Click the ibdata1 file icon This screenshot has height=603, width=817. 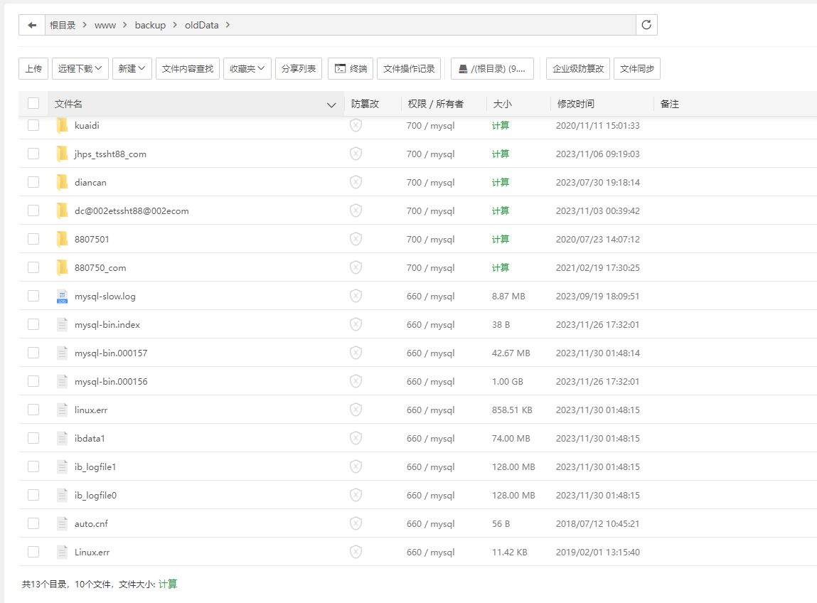coord(62,438)
